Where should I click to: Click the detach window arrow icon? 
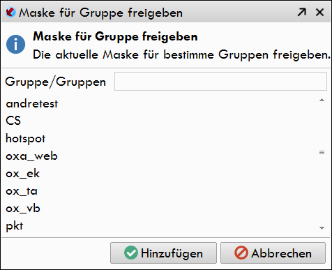point(302,12)
